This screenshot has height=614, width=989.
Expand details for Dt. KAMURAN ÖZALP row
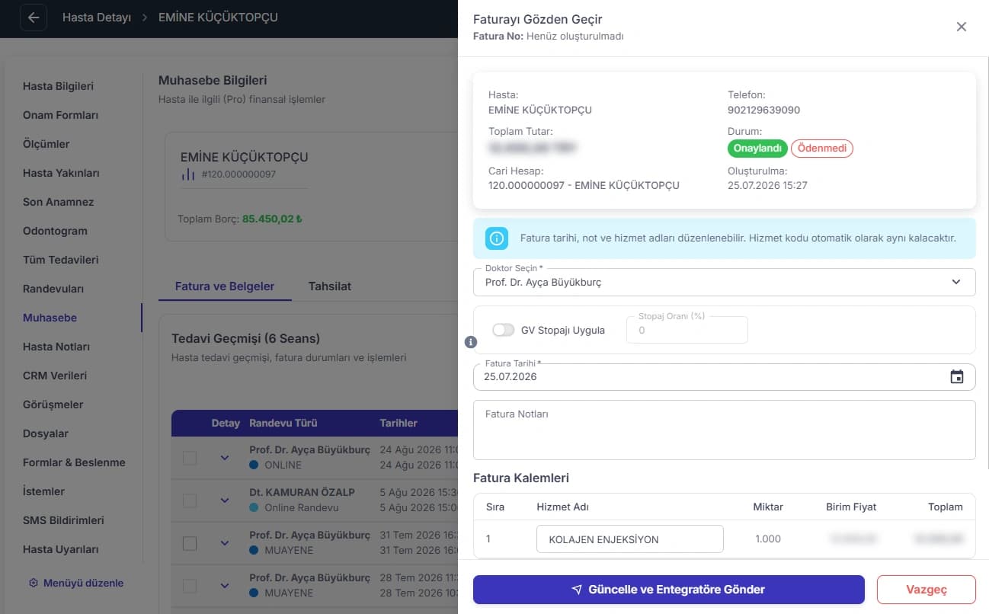pyautogui.click(x=225, y=500)
